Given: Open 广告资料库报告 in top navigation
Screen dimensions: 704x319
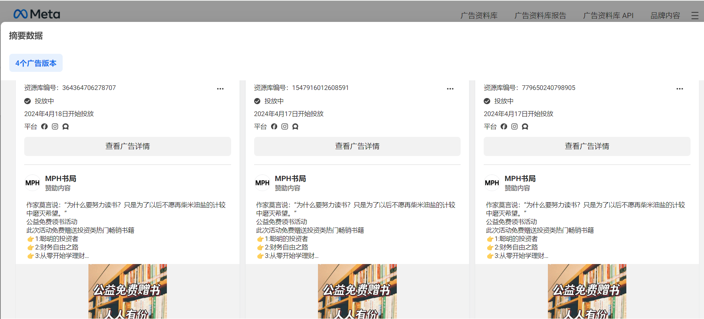Looking at the screenshot, I should click(540, 16).
